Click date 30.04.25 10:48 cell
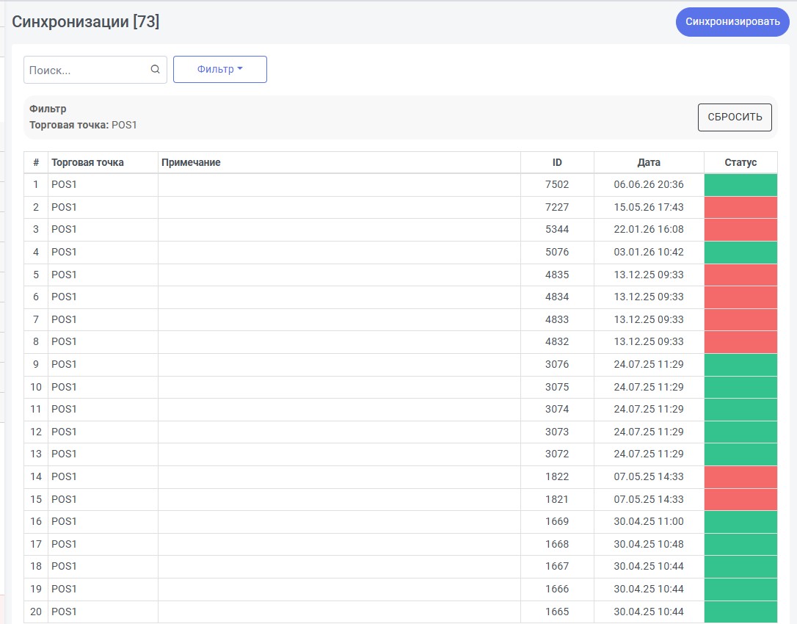This screenshot has width=797, height=624. [649, 544]
